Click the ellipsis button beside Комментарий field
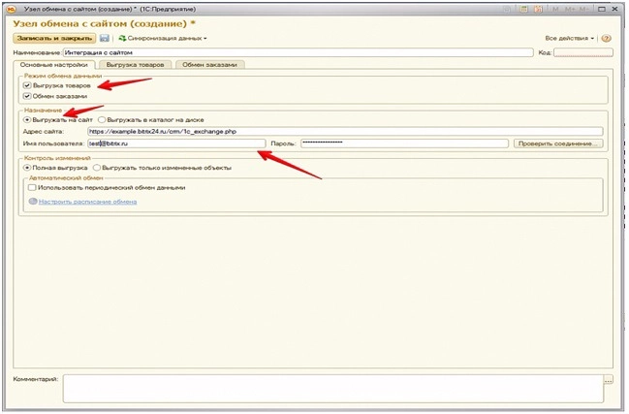The height and width of the screenshot is (414, 629). point(608,381)
